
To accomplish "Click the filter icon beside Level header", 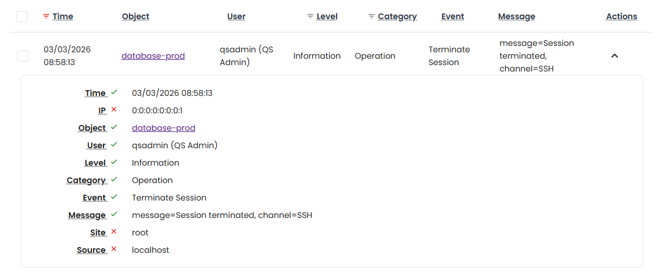I will coord(310,17).
